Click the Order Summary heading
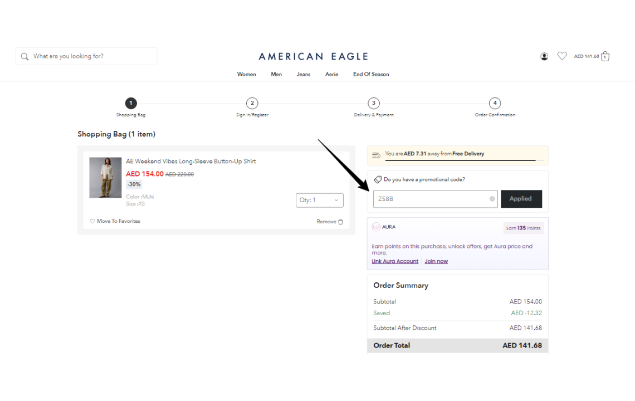This screenshot has width=635, height=401. [x=400, y=286]
